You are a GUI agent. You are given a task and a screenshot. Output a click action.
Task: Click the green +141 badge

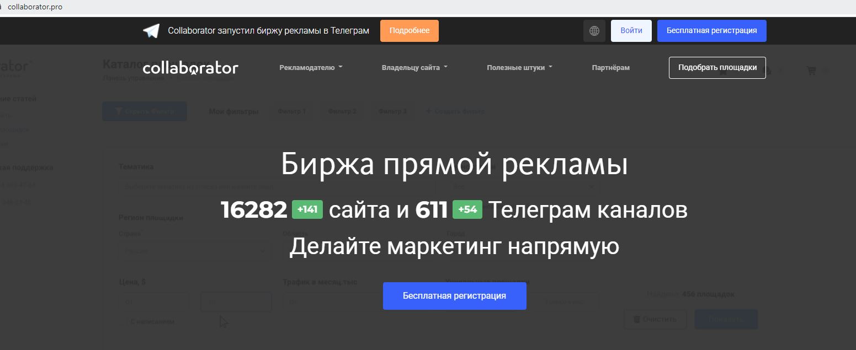click(x=307, y=210)
